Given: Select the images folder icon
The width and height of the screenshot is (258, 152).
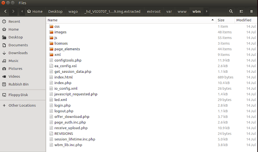Looking at the screenshot, I should click(51, 32).
